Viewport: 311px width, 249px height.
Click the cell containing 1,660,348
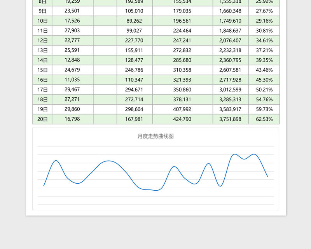point(231,11)
